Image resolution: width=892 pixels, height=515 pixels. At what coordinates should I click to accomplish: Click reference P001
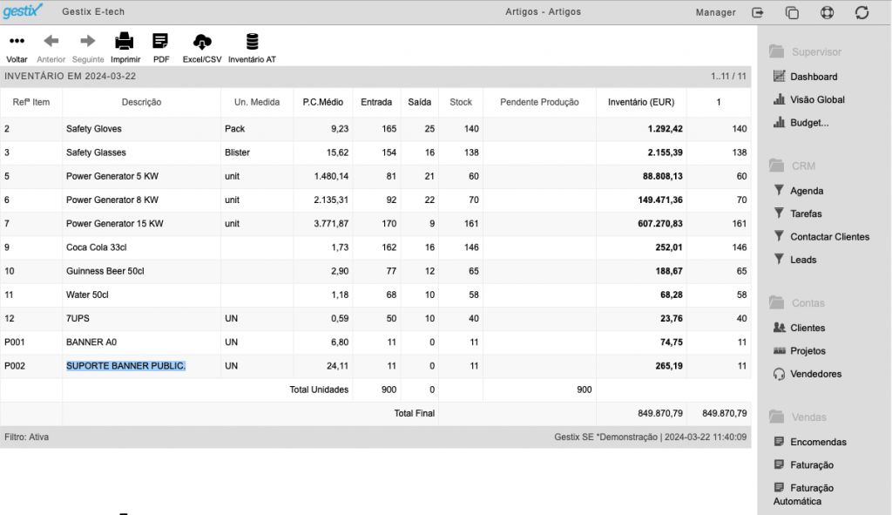[x=15, y=342]
